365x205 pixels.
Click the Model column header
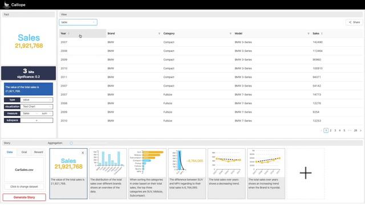tap(238, 34)
